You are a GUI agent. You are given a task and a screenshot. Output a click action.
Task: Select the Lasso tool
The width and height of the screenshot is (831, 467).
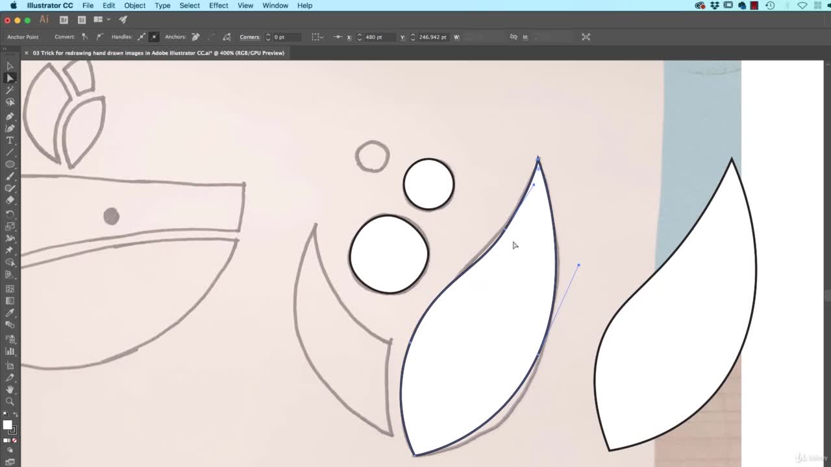(10, 102)
